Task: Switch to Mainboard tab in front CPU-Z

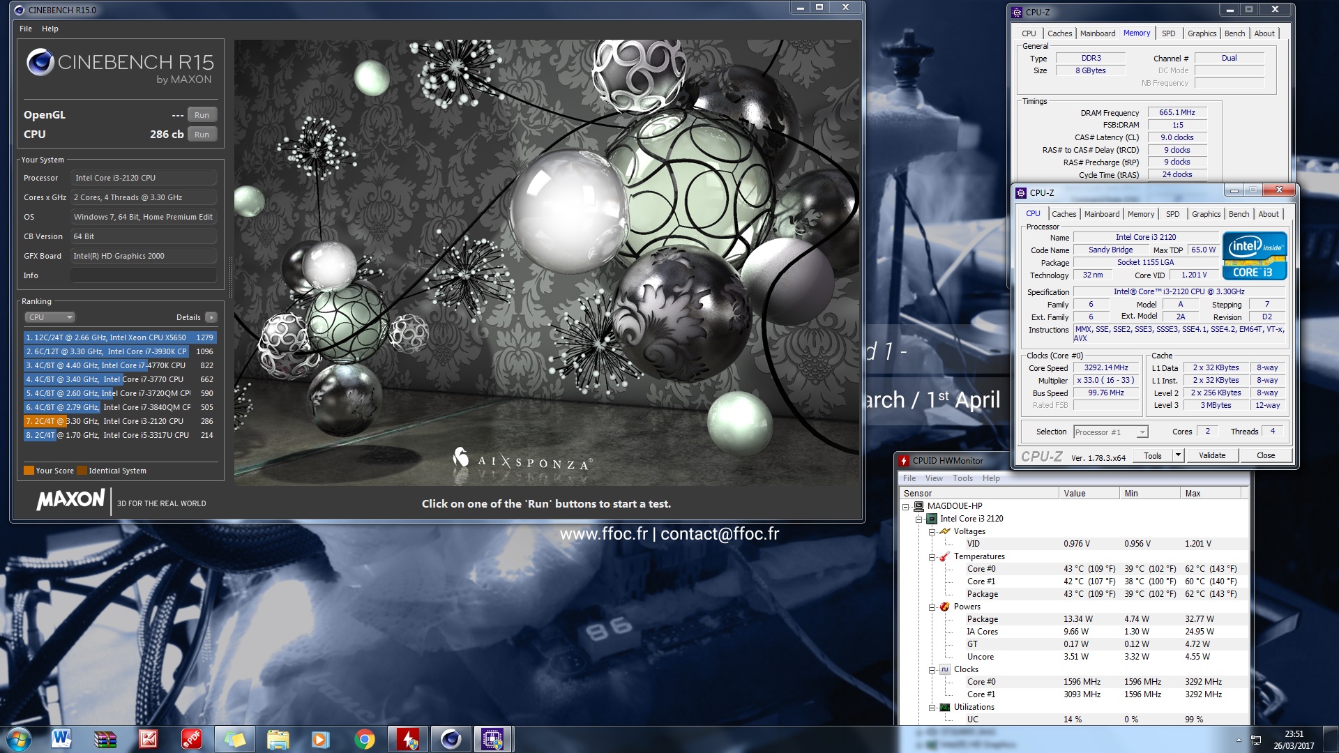Action: [1102, 214]
